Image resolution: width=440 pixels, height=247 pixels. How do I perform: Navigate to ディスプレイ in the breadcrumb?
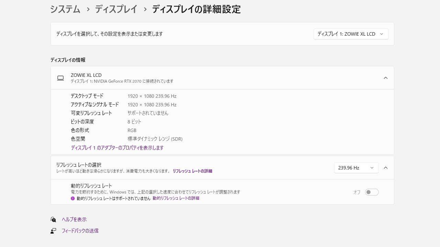[116, 9]
